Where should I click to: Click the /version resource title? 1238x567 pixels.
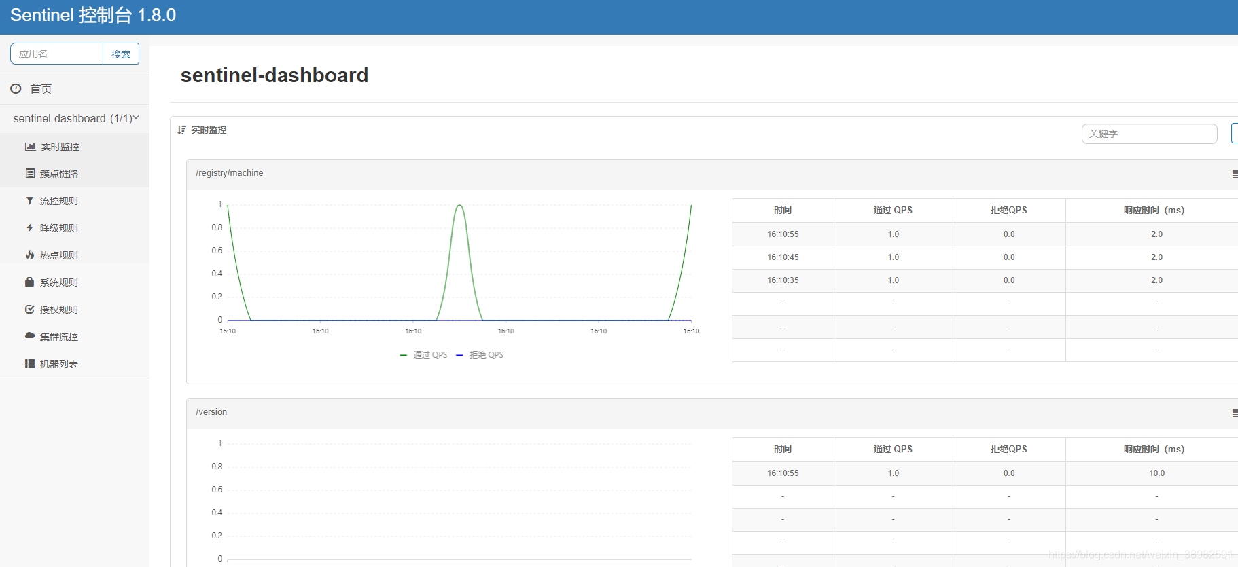[x=211, y=412]
